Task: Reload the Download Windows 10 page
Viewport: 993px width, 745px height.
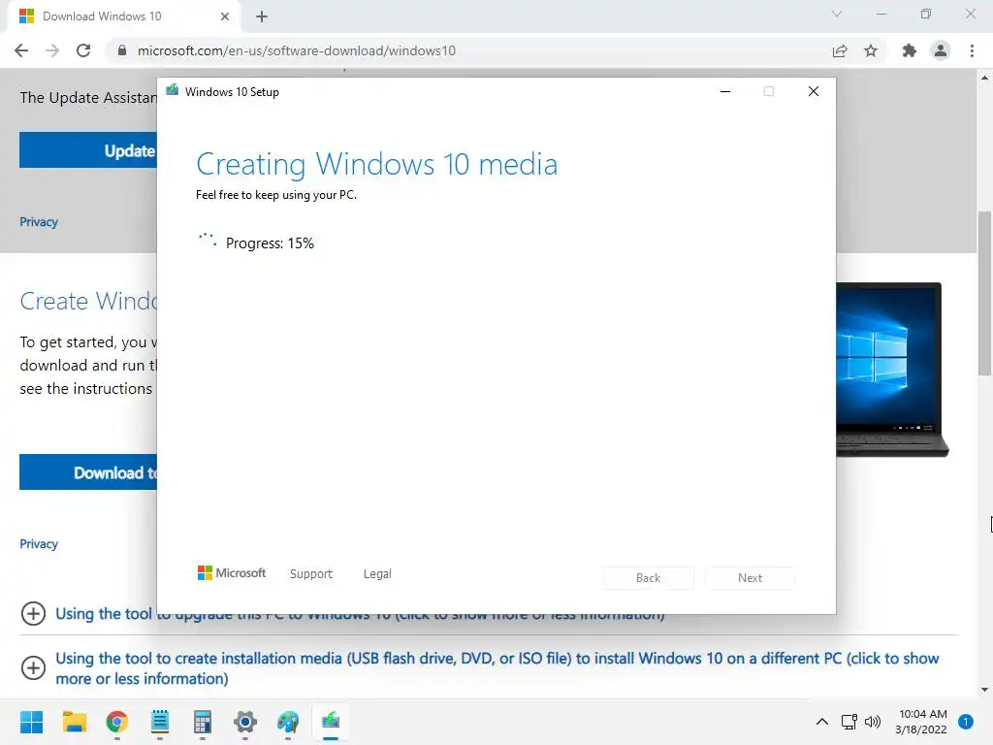Action: pos(83,50)
